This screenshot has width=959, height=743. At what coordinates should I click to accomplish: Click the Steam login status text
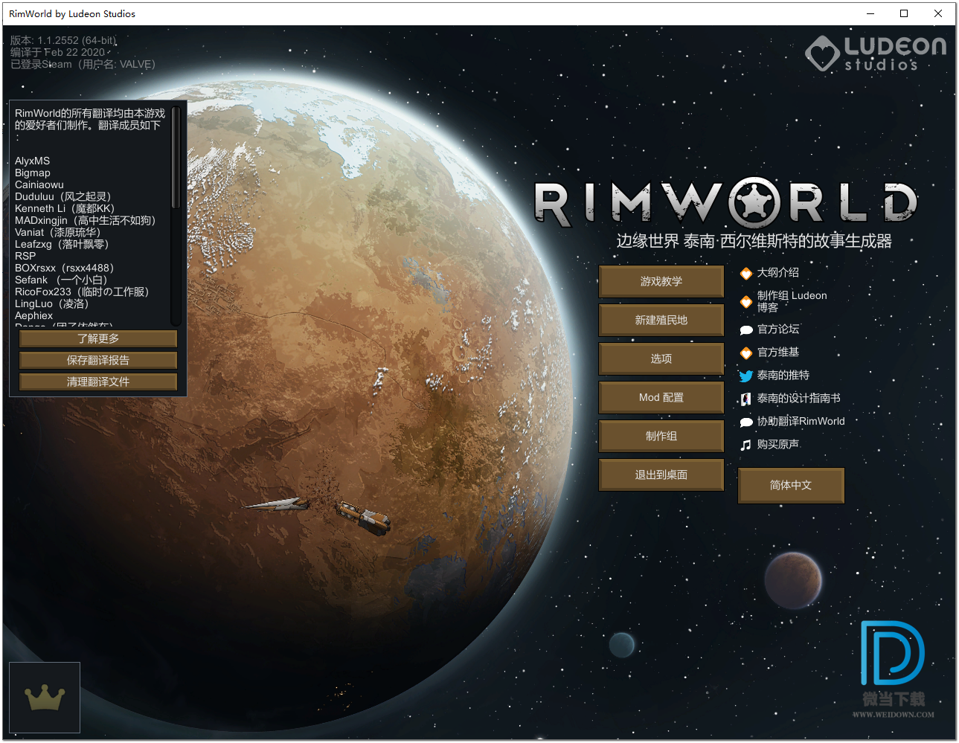tap(83, 64)
